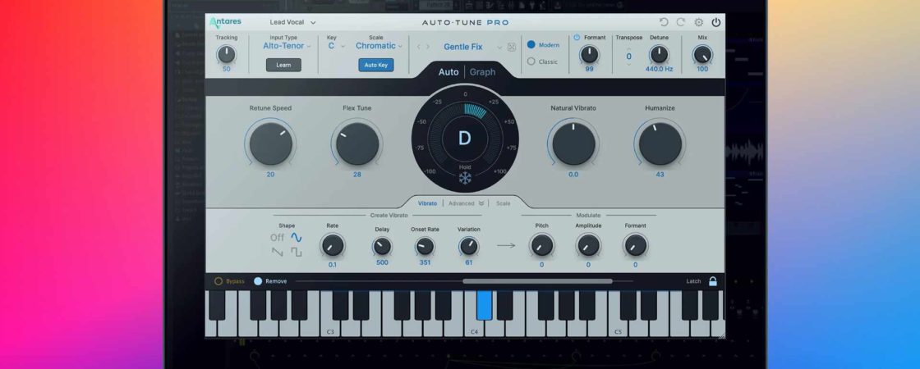This screenshot has width=920, height=369.
Task: Click the Humanize knob
Action: point(660,143)
